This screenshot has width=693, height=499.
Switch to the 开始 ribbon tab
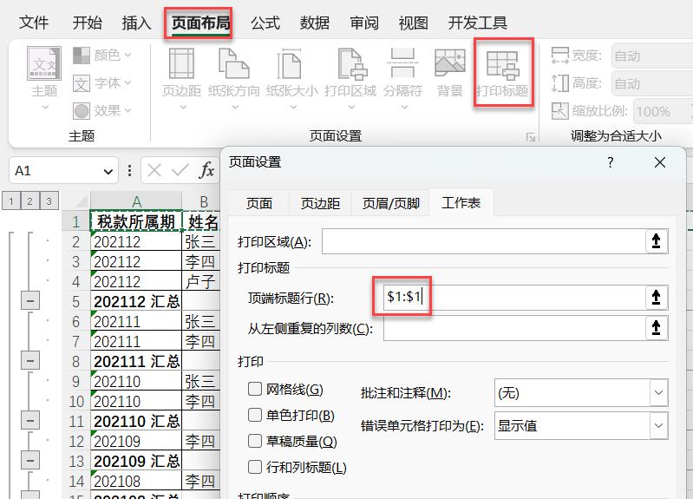click(87, 23)
